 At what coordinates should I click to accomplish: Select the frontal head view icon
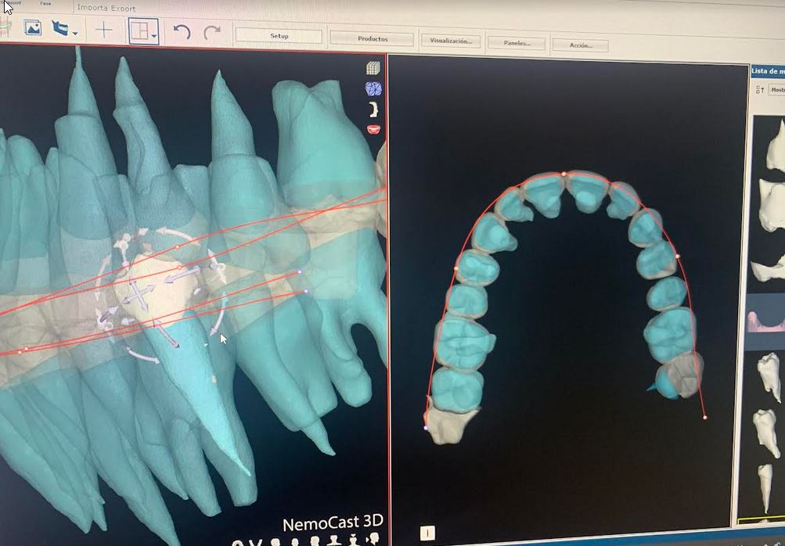275,543
